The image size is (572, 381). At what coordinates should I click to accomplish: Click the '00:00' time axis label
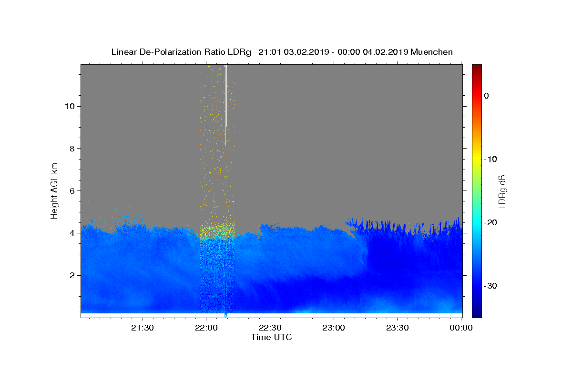pyautogui.click(x=461, y=328)
